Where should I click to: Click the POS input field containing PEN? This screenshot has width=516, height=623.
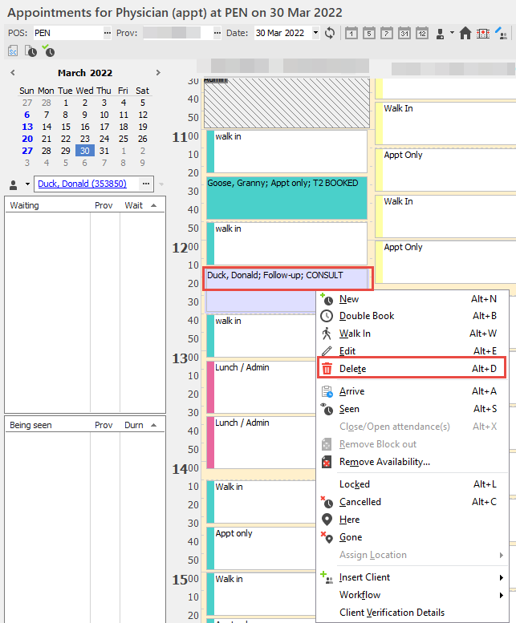66,33
